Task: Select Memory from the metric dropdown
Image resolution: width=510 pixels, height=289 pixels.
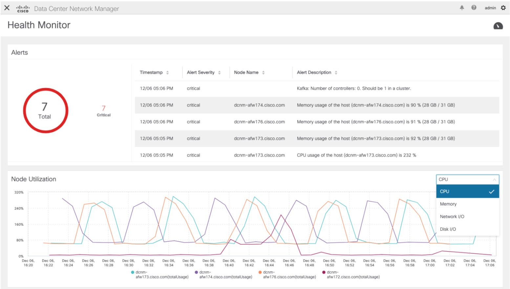Action: pyautogui.click(x=448, y=204)
